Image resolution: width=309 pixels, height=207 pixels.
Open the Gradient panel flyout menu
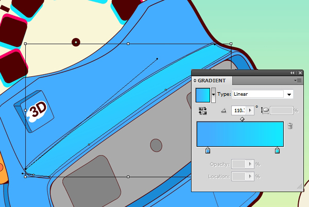pos(298,80)
